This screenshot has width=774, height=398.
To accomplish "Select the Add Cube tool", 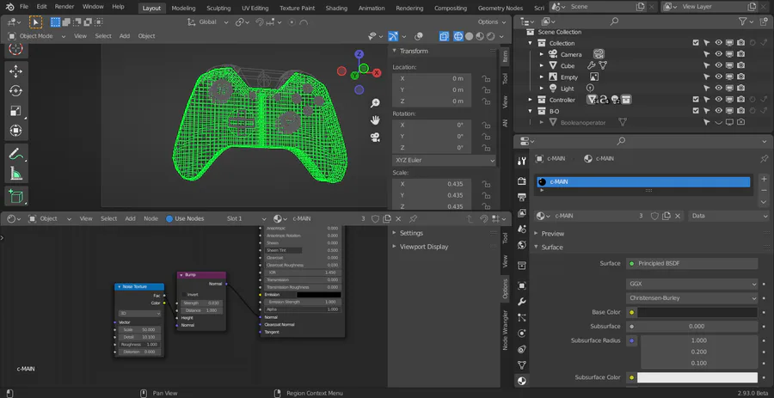I will coord(15,196).
